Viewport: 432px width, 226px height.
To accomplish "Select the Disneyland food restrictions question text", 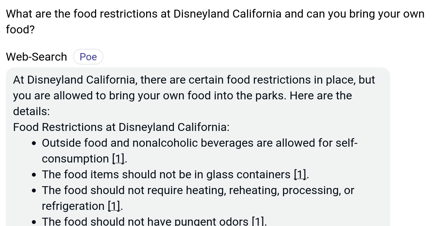I will click(215, 22).
